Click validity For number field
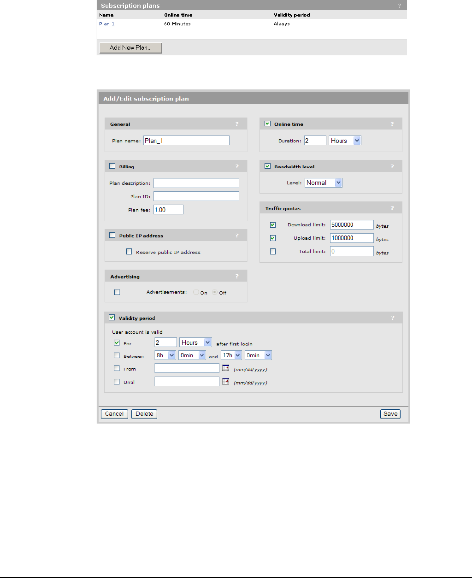This screenshot has height=578, width=472. pos(165,342)
